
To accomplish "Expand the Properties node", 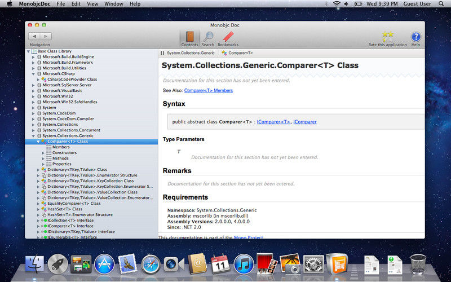I will [43, 164].
